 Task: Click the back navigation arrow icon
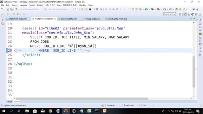coord(17,14)
